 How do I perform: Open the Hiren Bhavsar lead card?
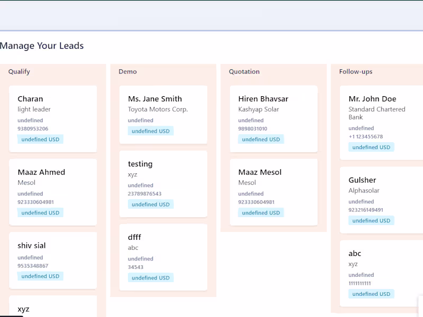pos(273,118)
